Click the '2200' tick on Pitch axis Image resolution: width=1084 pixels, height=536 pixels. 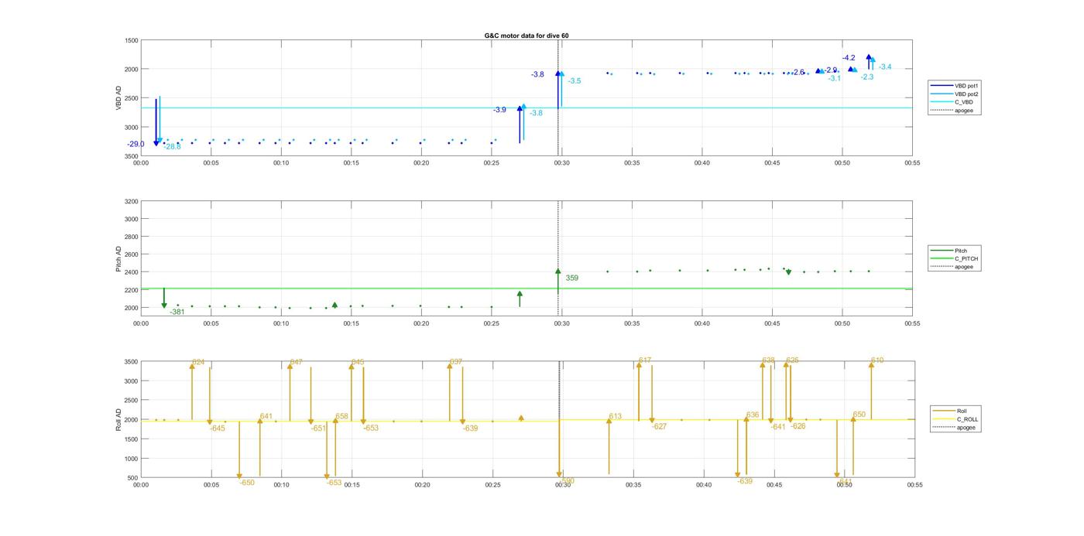tap(130, 290)
